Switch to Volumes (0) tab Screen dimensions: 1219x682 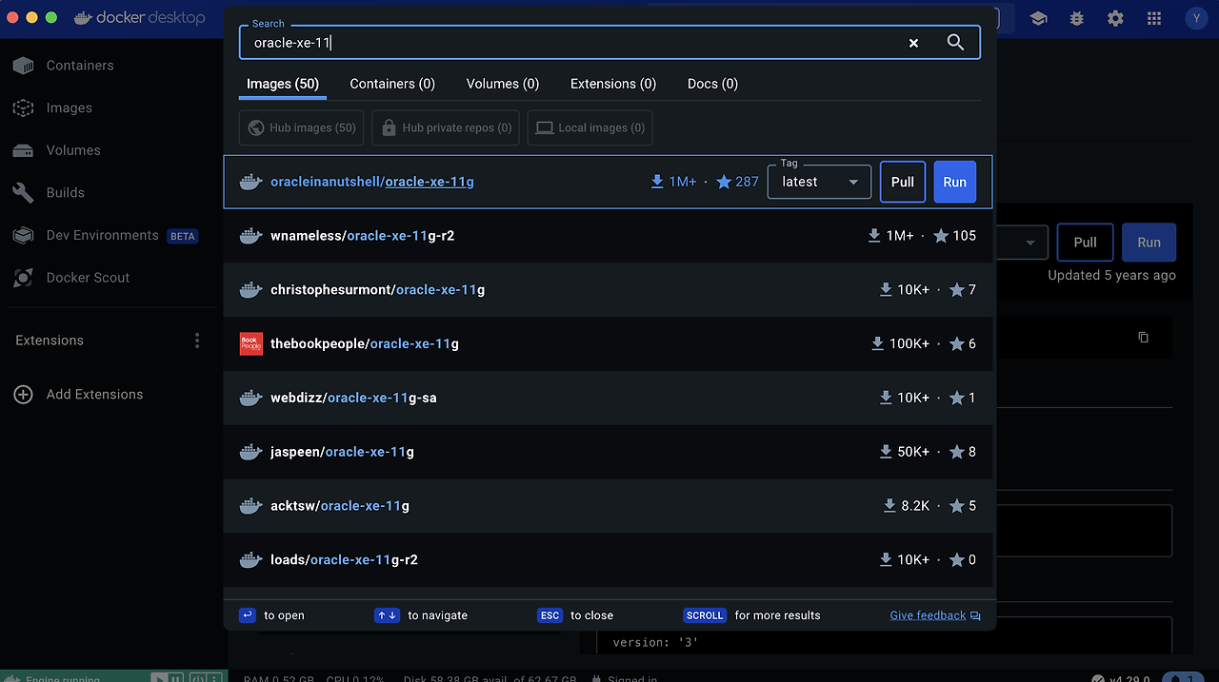[x=503, y=84]
